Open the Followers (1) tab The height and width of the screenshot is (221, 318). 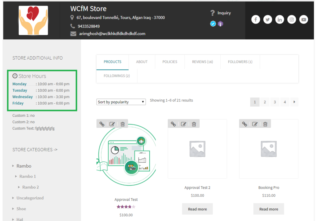[x=240, y=62]
